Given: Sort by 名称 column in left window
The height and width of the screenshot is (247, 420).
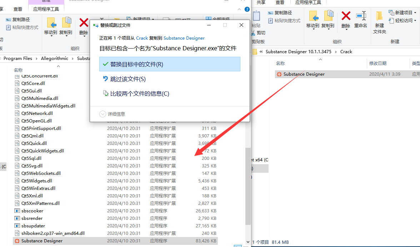Looking at the screenshot, I should (18, 70).
